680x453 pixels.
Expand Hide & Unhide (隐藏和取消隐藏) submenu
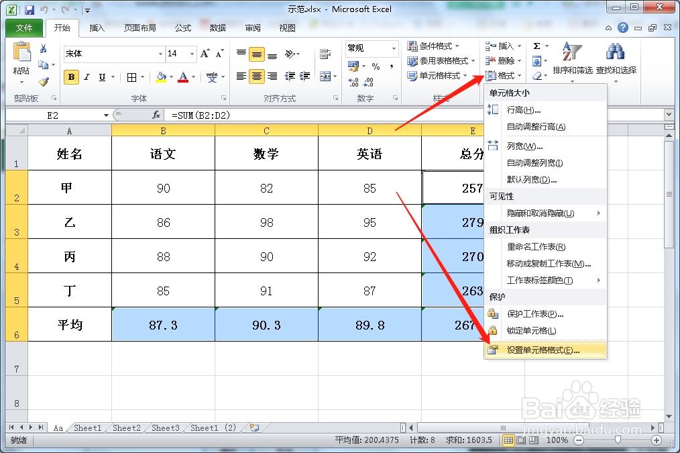click(545, 213)
